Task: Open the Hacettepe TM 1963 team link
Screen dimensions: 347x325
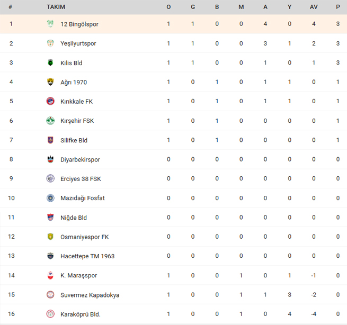Action: [87, 256]
